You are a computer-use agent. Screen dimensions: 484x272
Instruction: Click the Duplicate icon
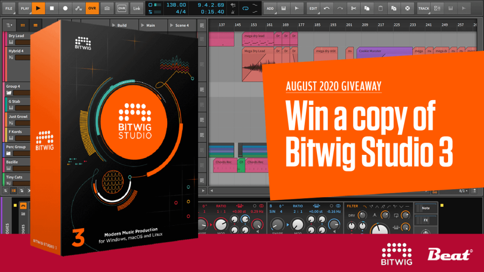[394, 8]
